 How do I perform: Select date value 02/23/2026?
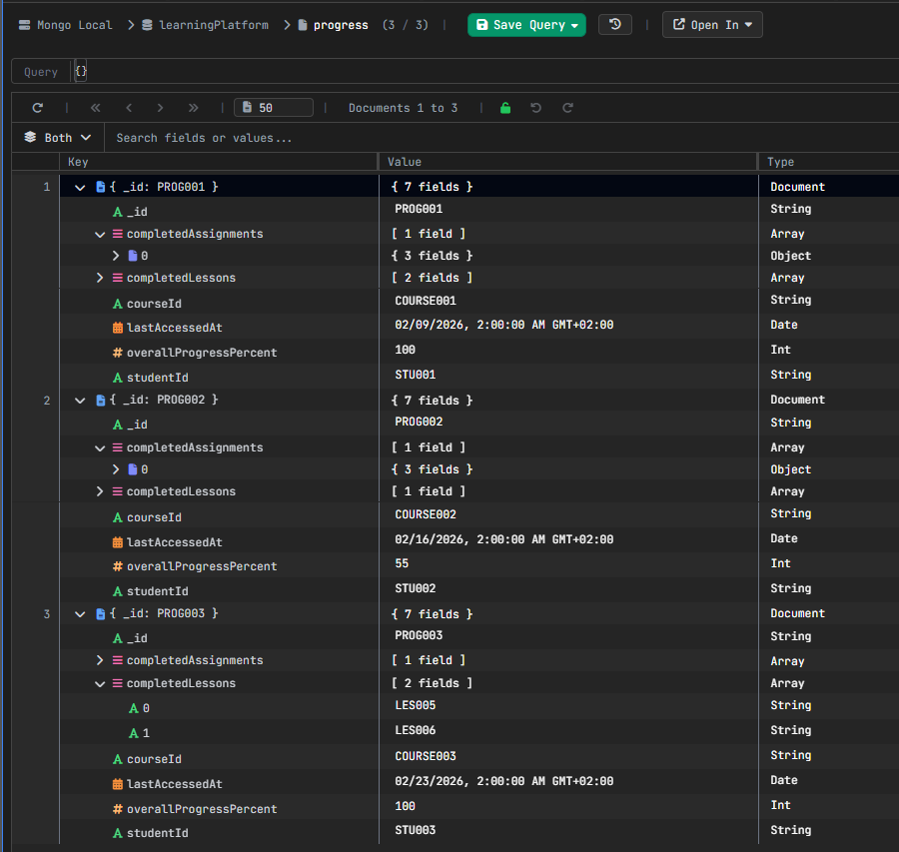click(x=504, y=781)
